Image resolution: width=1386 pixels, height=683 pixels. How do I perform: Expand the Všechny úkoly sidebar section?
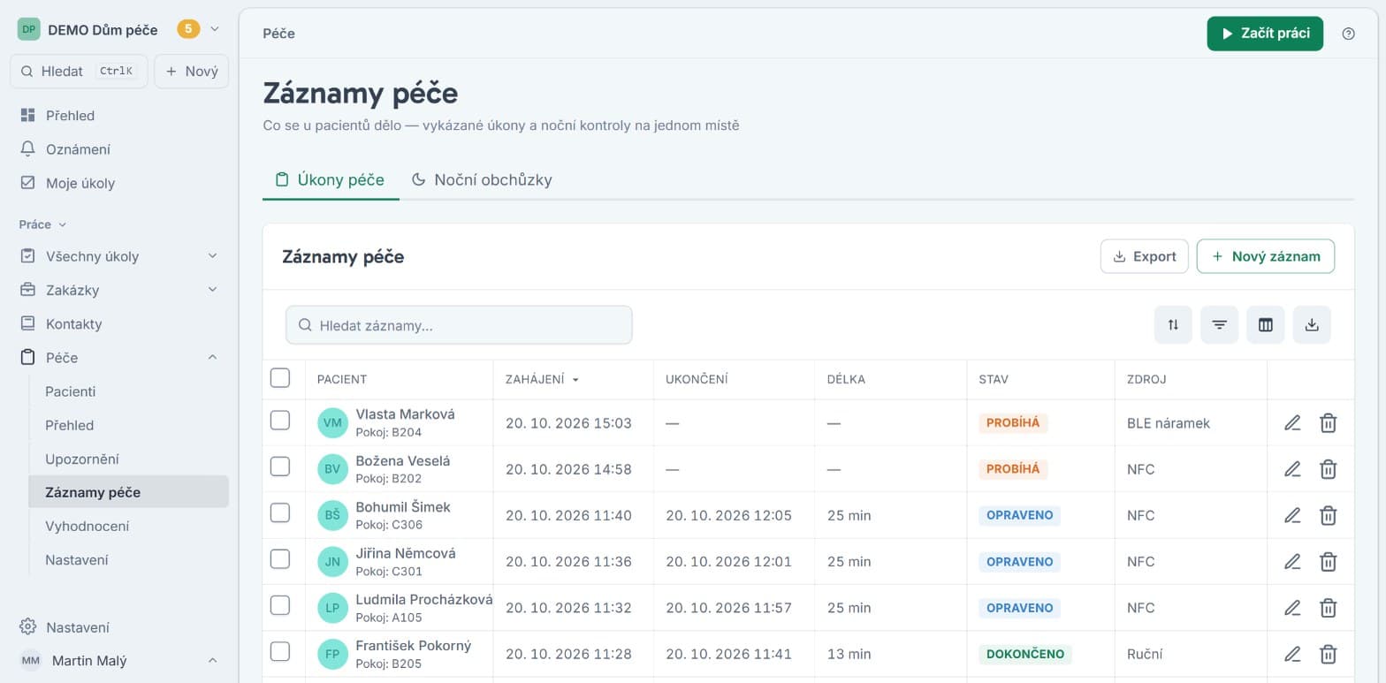(212, 256)
